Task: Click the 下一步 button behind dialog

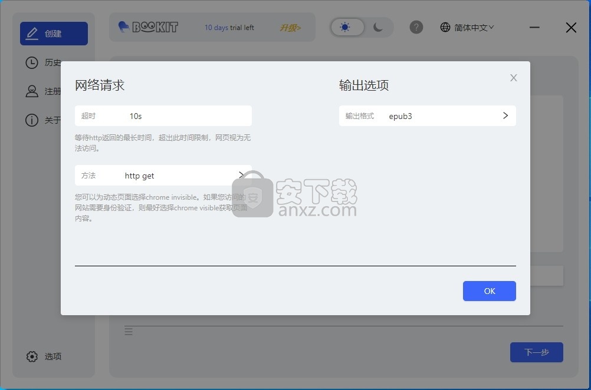Action: [536, 352]
